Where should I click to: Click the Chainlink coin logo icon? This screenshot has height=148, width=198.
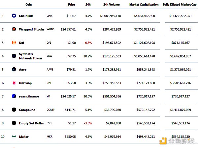pos(14,16)
